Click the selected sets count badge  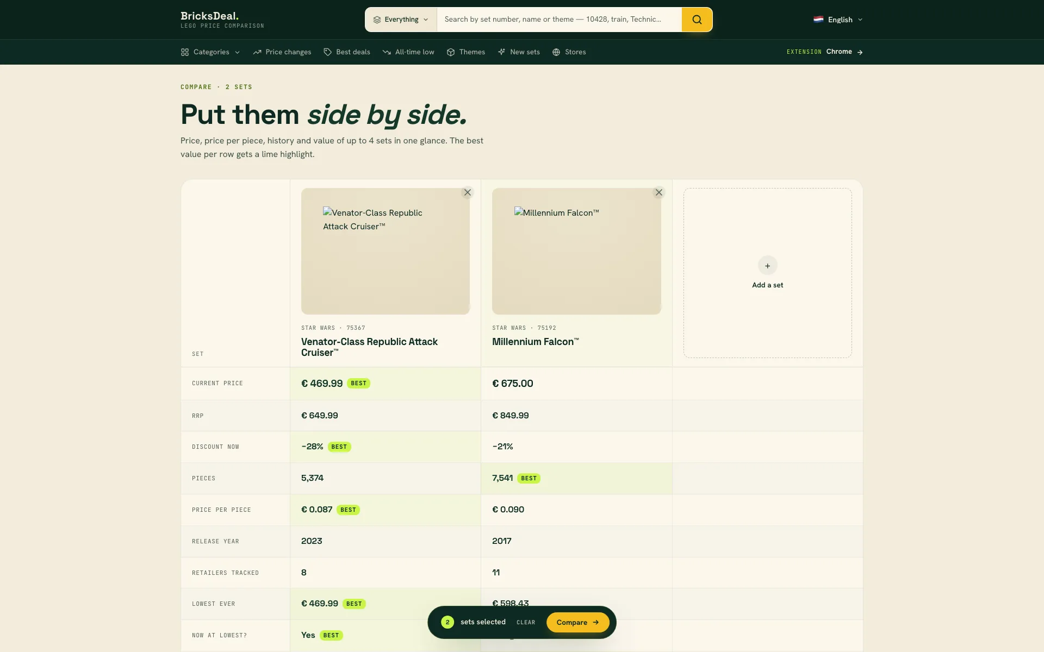448,622
